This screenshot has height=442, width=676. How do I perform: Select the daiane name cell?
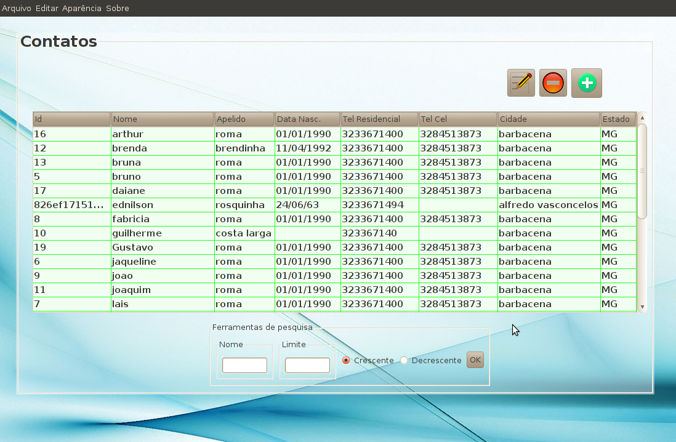pyautogui.click(x=163, y=191)
